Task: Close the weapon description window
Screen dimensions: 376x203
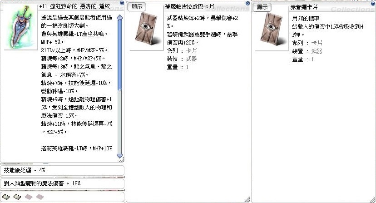Action: tap(121, 3)
